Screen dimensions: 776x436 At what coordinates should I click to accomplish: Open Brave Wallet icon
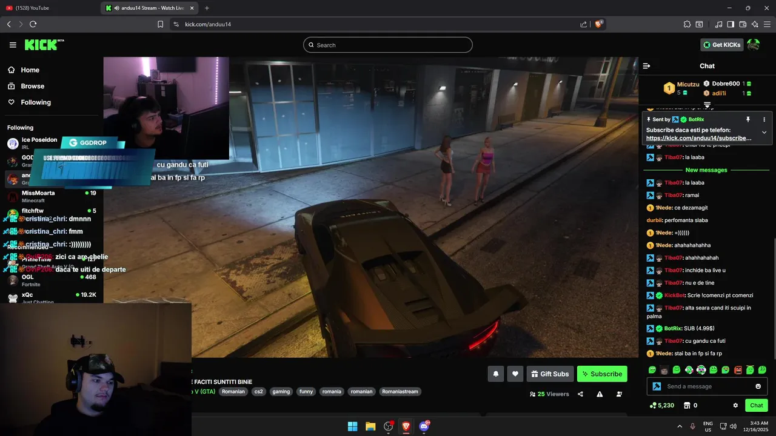tap(743, 24)
